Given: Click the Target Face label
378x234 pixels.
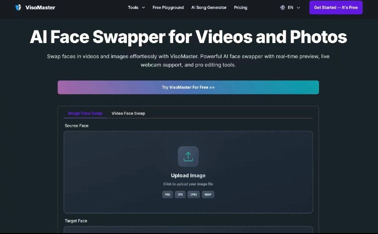Looking at the screenshot, I should [76, 221].
